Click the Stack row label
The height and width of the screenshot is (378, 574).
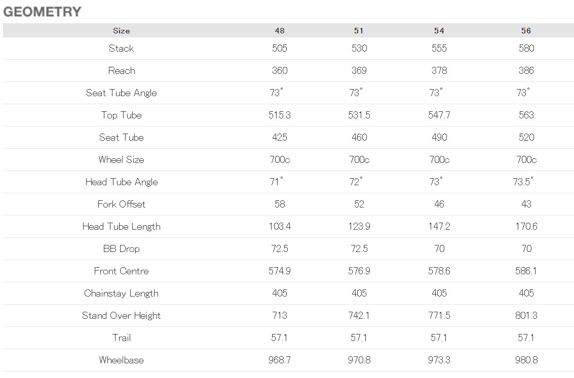[121, 48]
